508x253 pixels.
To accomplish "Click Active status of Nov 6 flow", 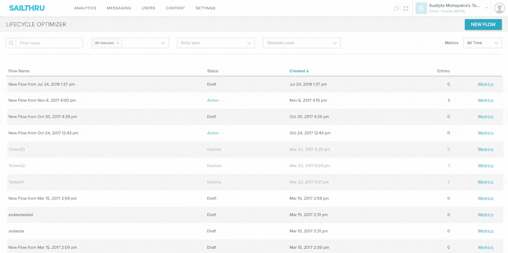I will [x=213, y=100].
